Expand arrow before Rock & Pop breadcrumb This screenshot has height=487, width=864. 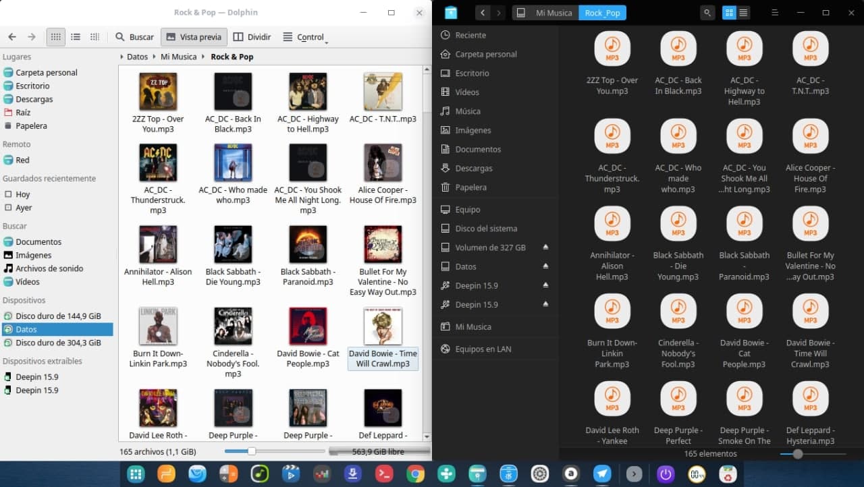[x=204, y=57]
